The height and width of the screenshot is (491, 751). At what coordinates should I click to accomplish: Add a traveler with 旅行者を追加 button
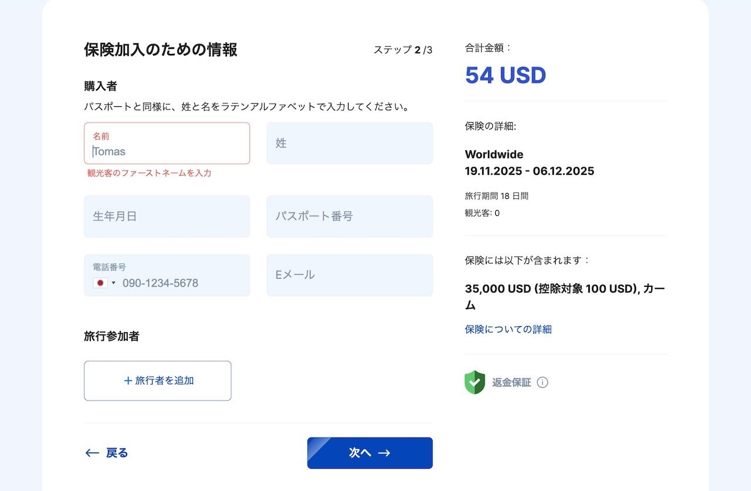coord(157,381)
